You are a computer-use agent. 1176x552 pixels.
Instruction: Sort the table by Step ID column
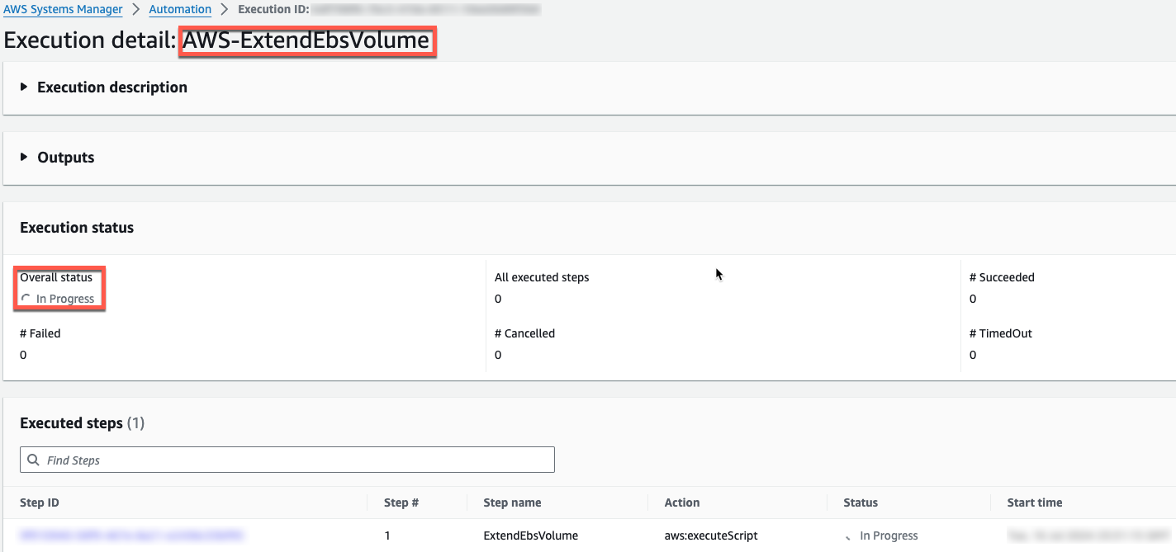pyautogui.click(x=40, y=502)
